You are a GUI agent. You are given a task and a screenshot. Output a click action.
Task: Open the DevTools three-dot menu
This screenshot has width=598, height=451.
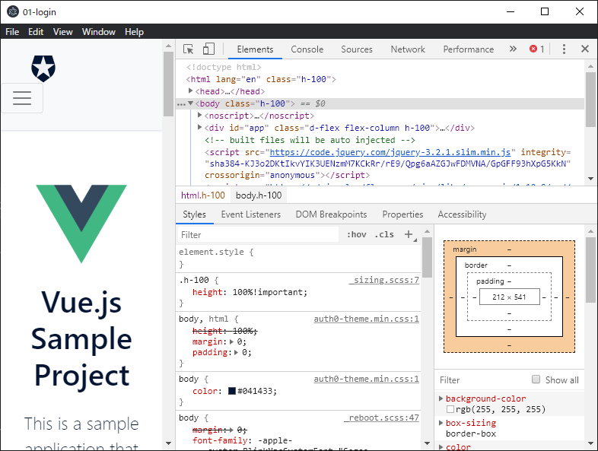click(564, 49)
